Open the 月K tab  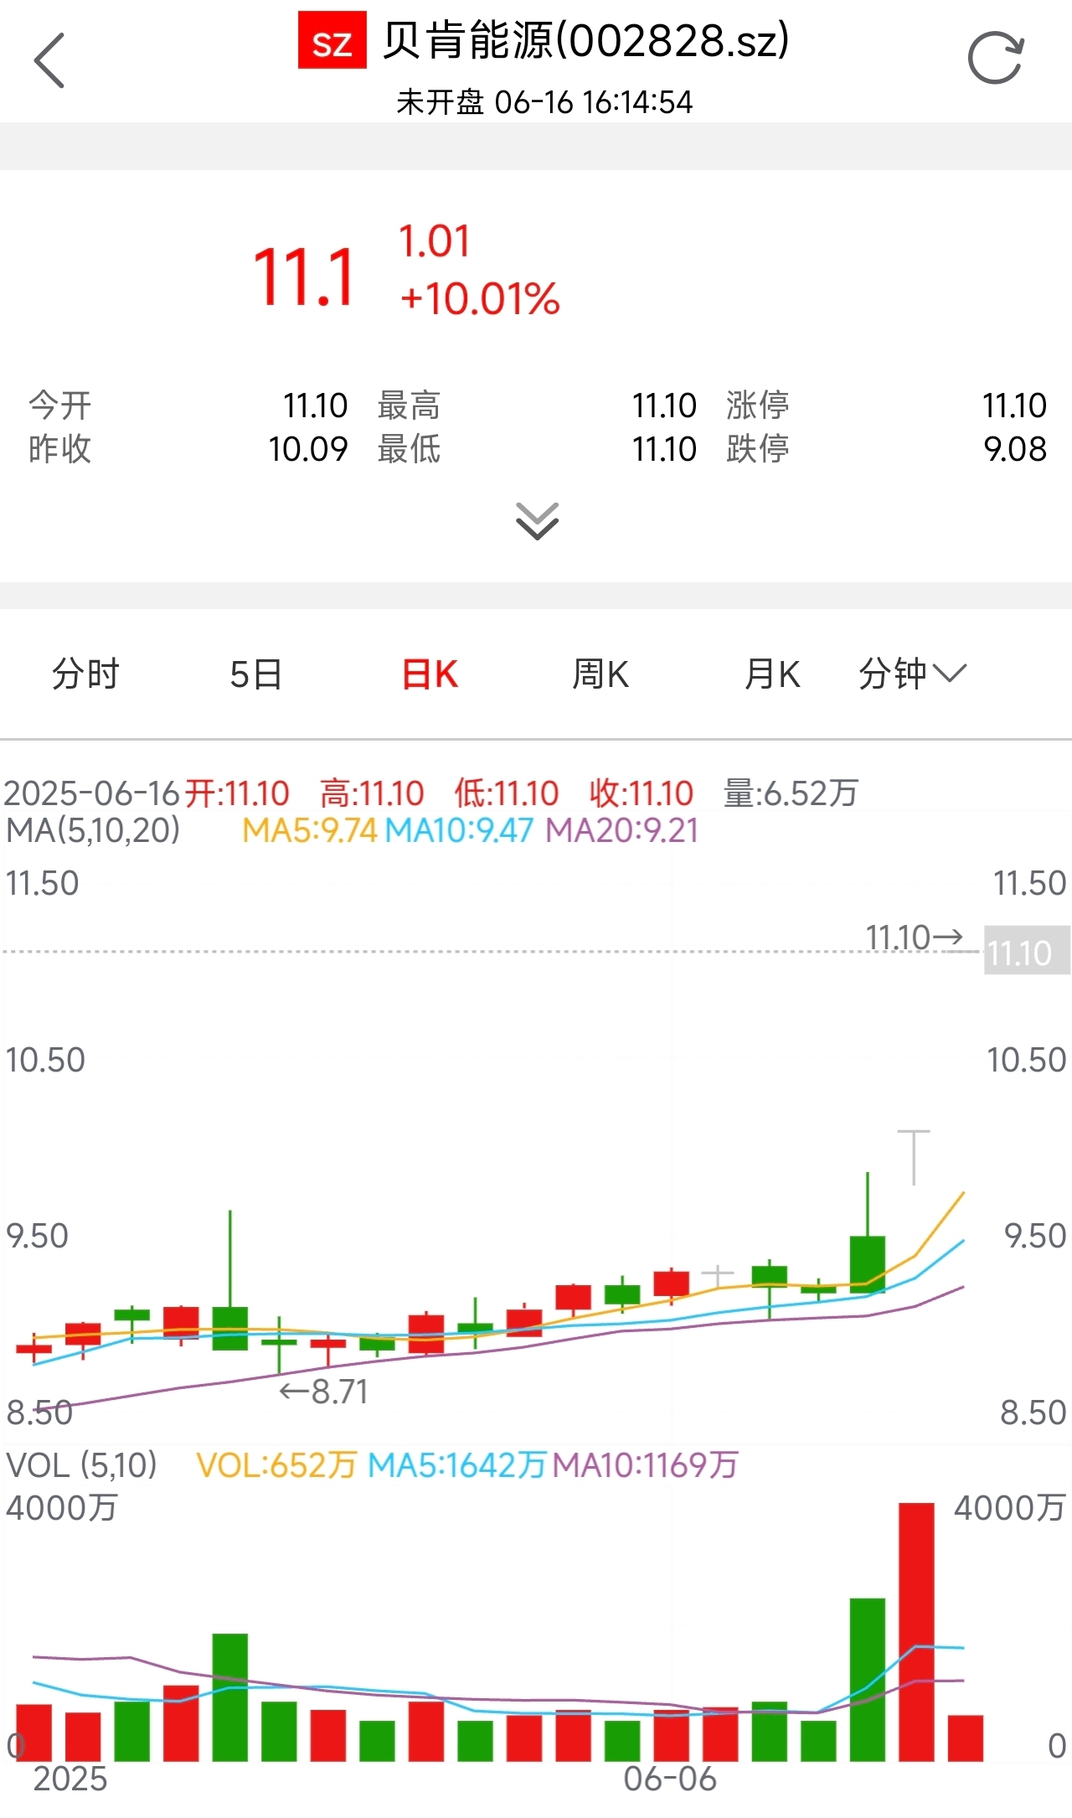point(772,674)
